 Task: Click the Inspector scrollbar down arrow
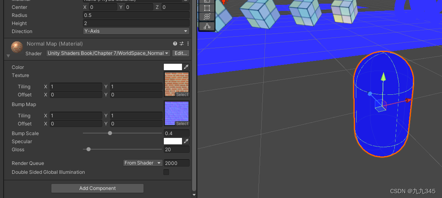pyautogui.click(x=194, y=195)
